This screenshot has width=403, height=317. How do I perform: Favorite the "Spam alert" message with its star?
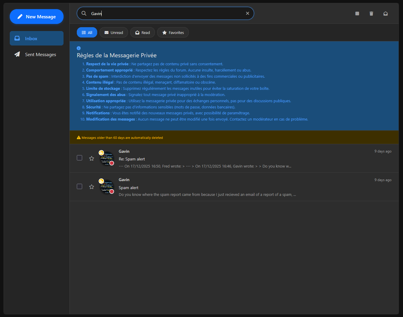(92, 187)
